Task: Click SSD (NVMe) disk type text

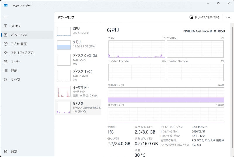Action: click(81, 76)
